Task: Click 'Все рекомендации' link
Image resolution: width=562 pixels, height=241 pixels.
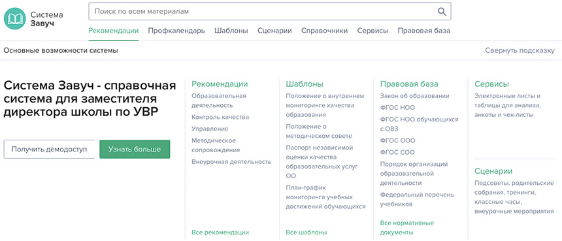Action: tap(220, 233)
